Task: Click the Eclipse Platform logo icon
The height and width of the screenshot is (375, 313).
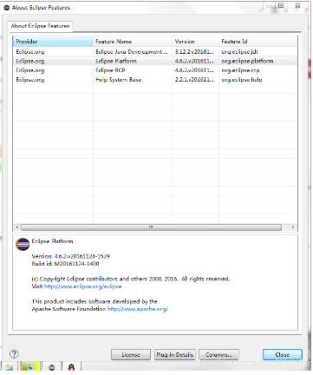Action: pos(23,245)
